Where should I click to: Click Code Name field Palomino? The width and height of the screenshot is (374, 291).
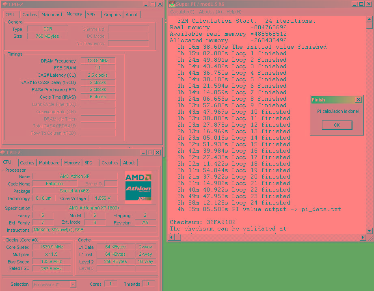pyautogui.click(x=55, y=183)
